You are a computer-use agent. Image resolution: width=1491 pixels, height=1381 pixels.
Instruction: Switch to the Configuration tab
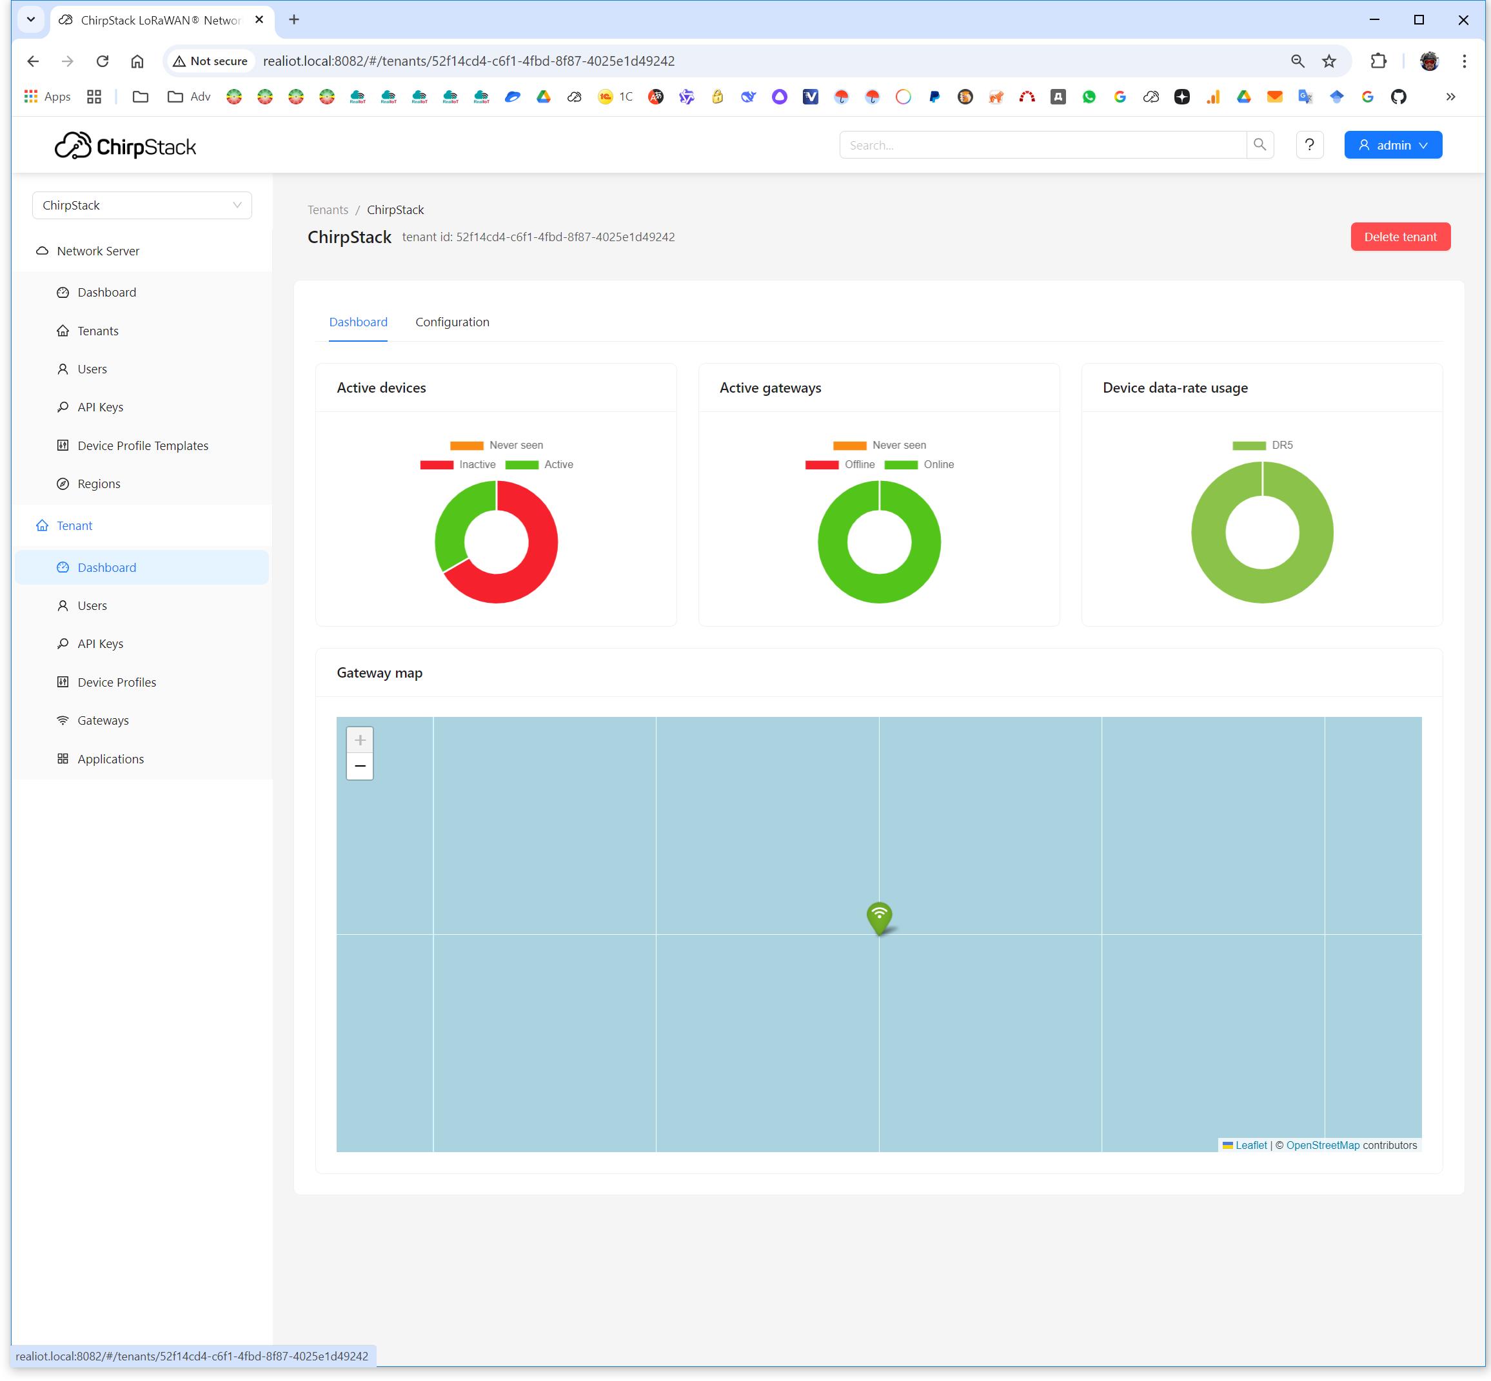click(x=452, y=322)
